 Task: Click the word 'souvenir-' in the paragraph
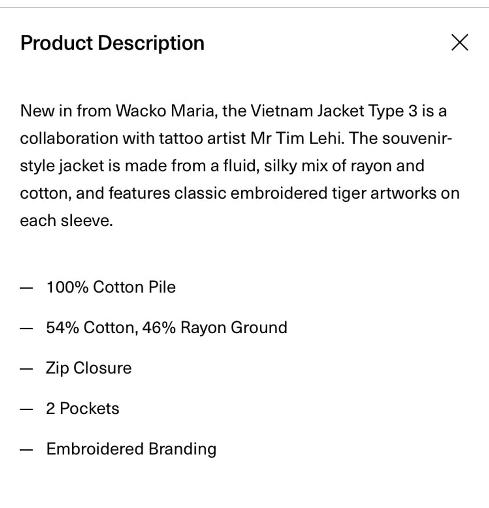(x=417, y=138)
